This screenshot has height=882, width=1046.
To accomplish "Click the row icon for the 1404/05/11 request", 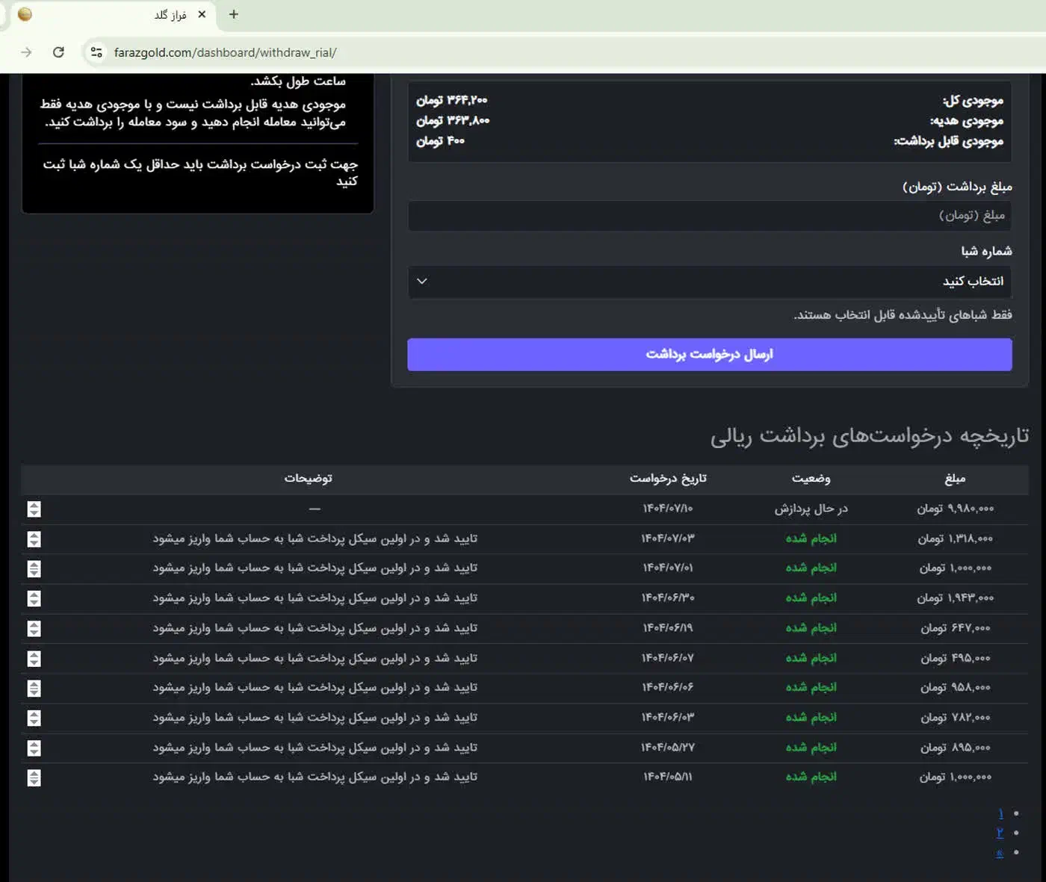I will pos(34,778).
